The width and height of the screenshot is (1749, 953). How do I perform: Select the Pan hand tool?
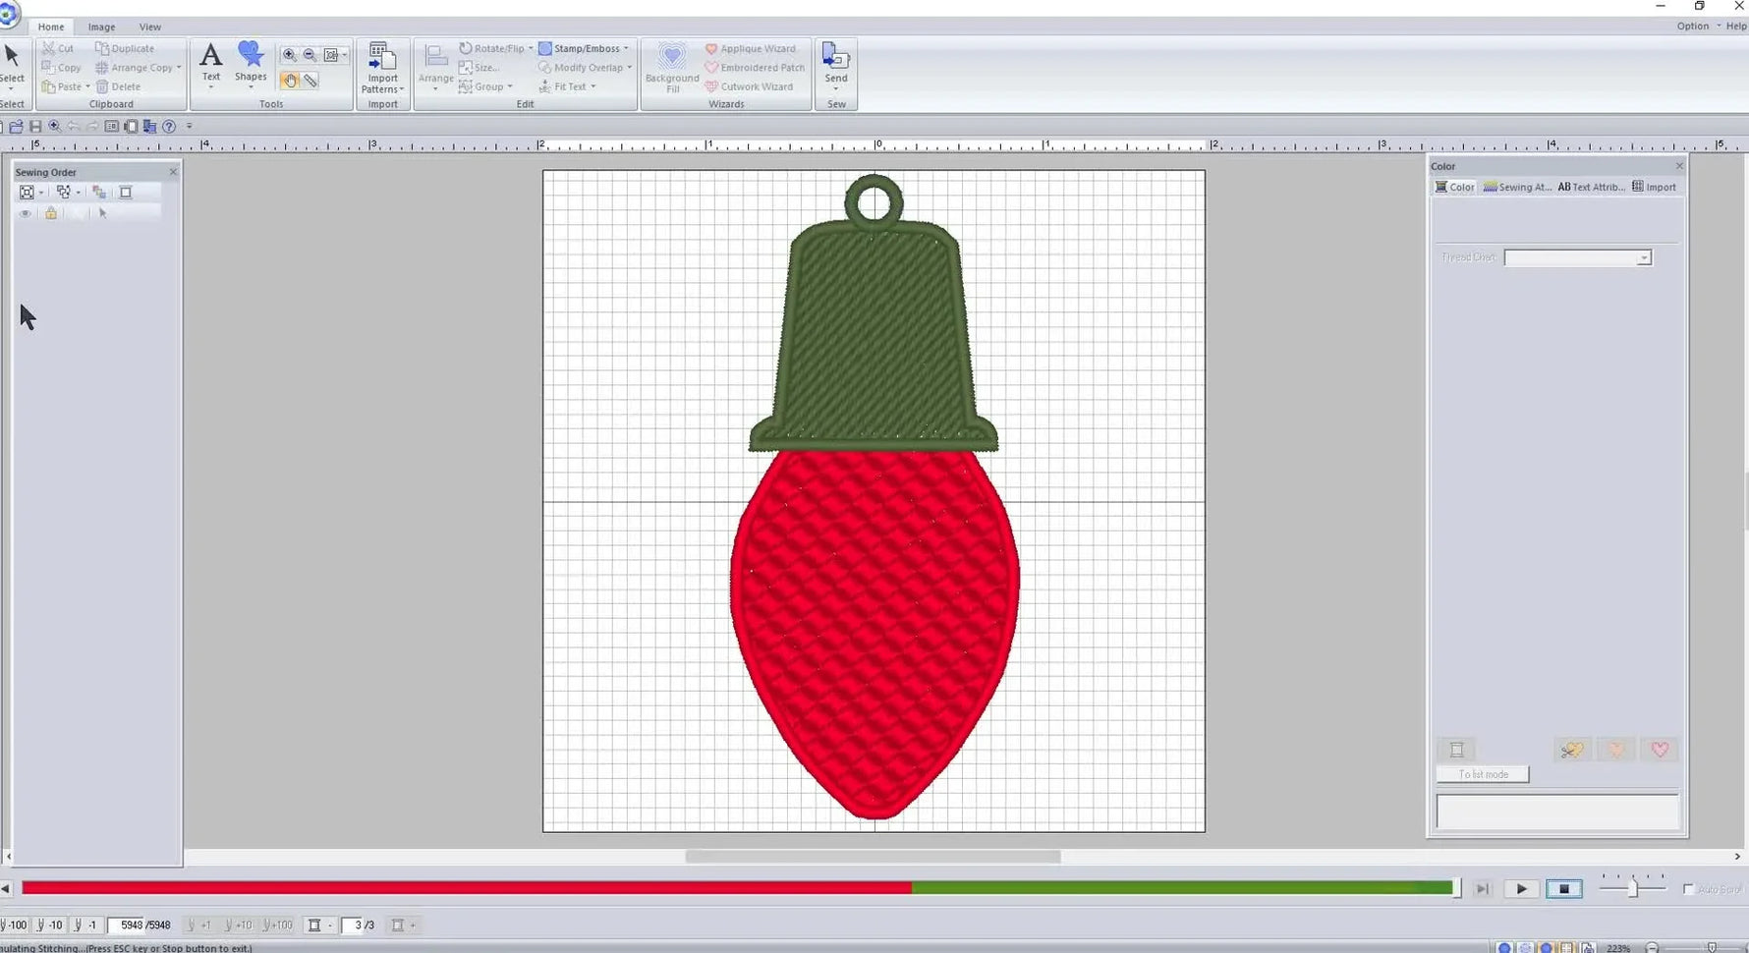coord(289,81)
